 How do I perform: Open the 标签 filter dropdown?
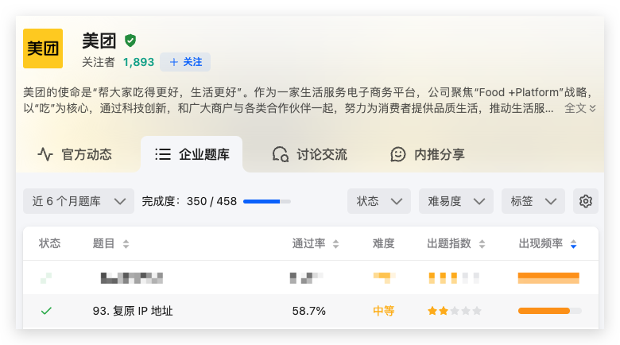pyautogui.click(x=533, y=201)
